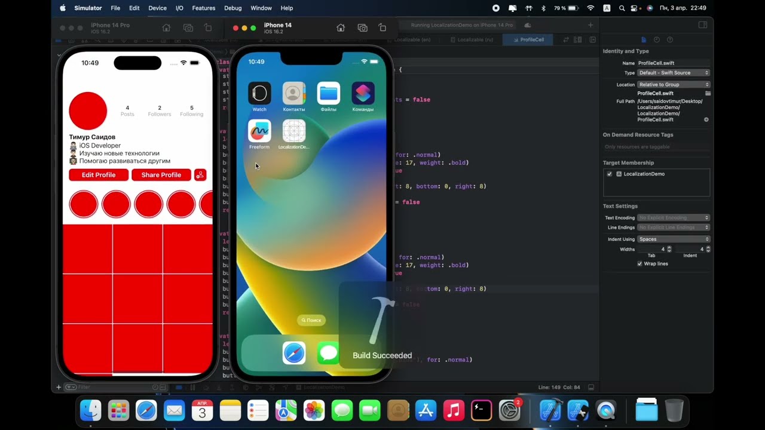Open the File menu

click(x=115, y=8)
